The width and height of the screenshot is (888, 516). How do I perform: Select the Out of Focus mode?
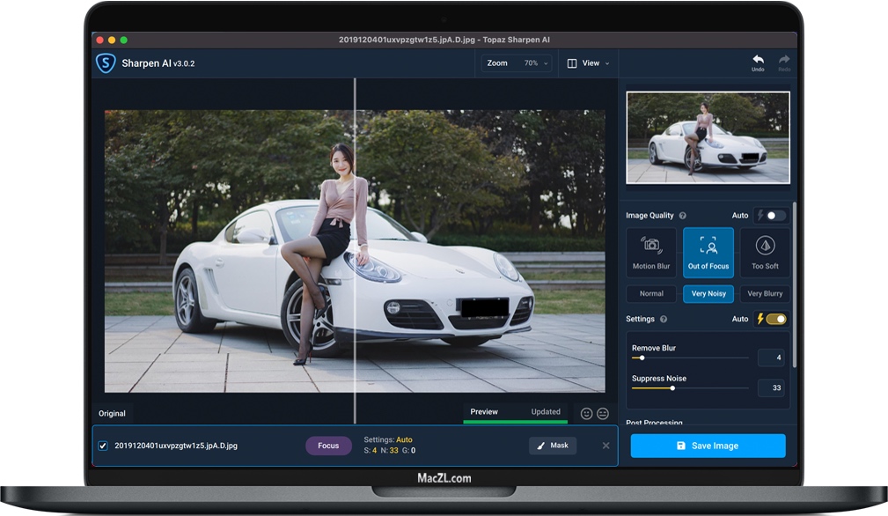708,253
